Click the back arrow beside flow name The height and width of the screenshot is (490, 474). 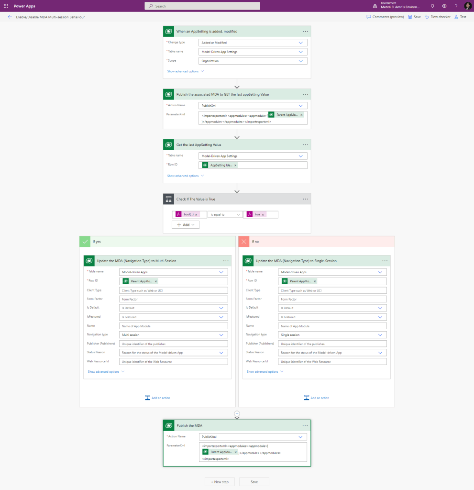tap(10, 17)
